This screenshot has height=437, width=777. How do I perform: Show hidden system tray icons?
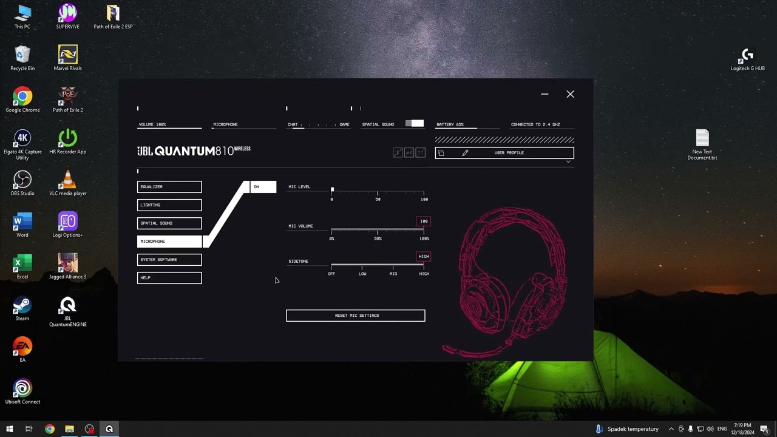671,429
